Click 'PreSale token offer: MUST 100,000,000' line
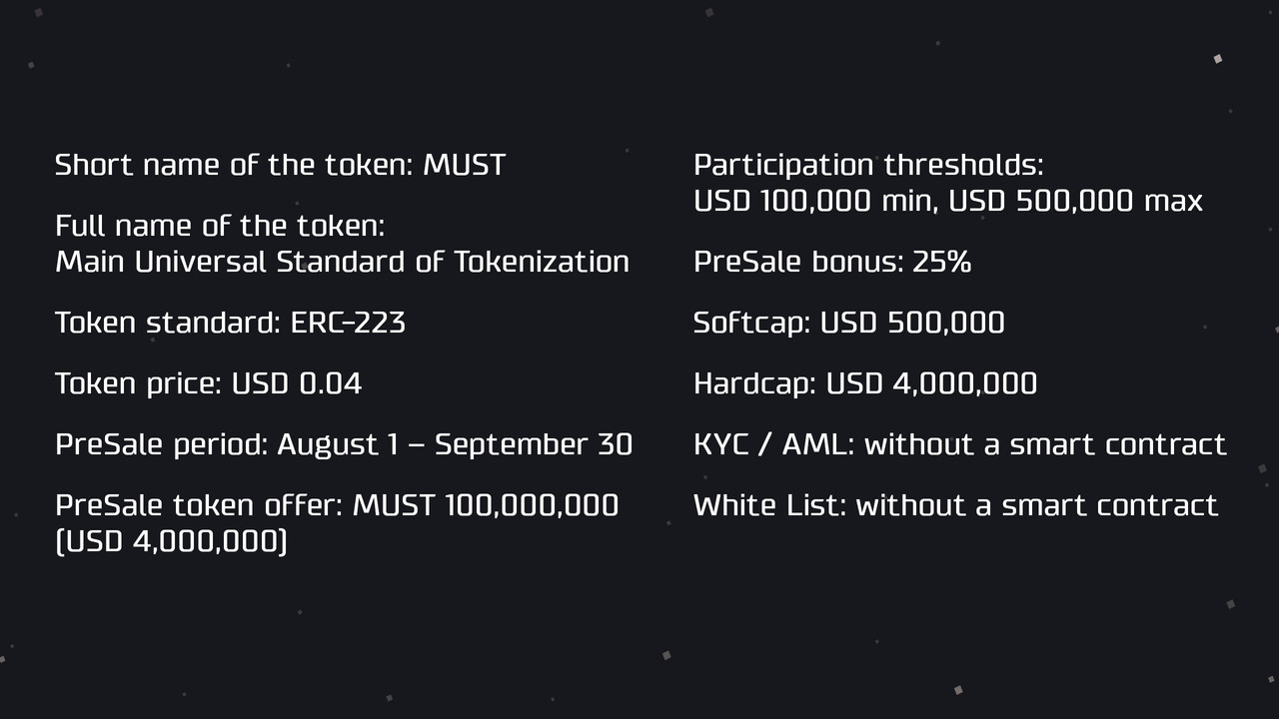This screenshot has width=1279, height=719. tap(337, 505)
